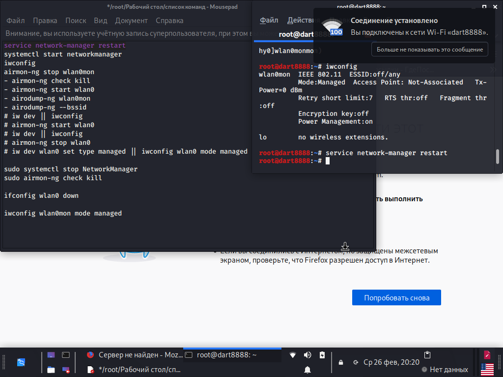Open the clipboard manager panel icon
The width and height of the screenshot is (503, 377).
coord(427,355)
